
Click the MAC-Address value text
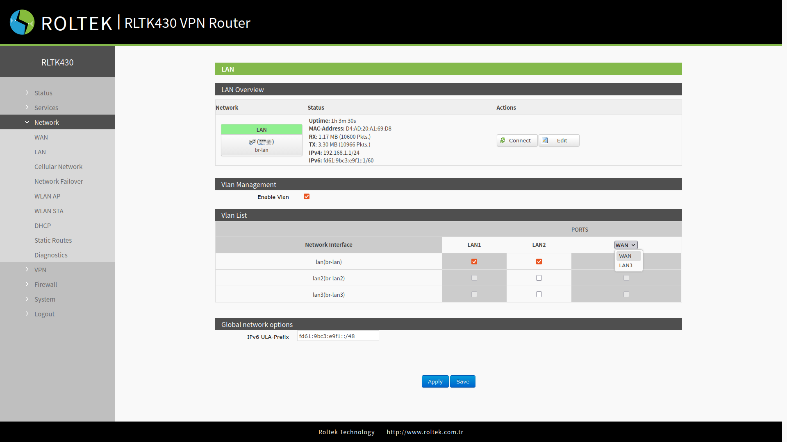point(368,129)
